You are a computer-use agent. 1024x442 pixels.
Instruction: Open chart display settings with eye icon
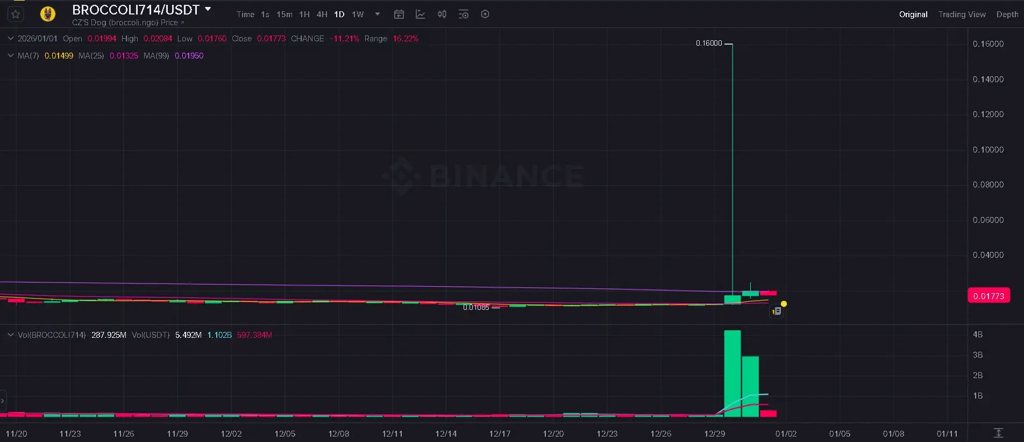pos(464,15)
